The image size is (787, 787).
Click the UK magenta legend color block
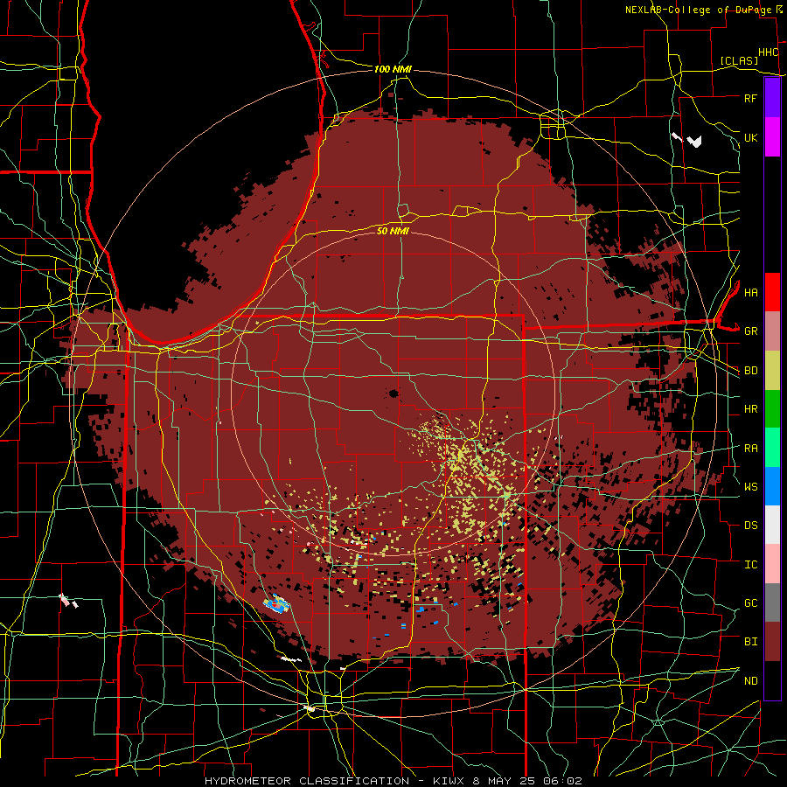tap(772, 137)
